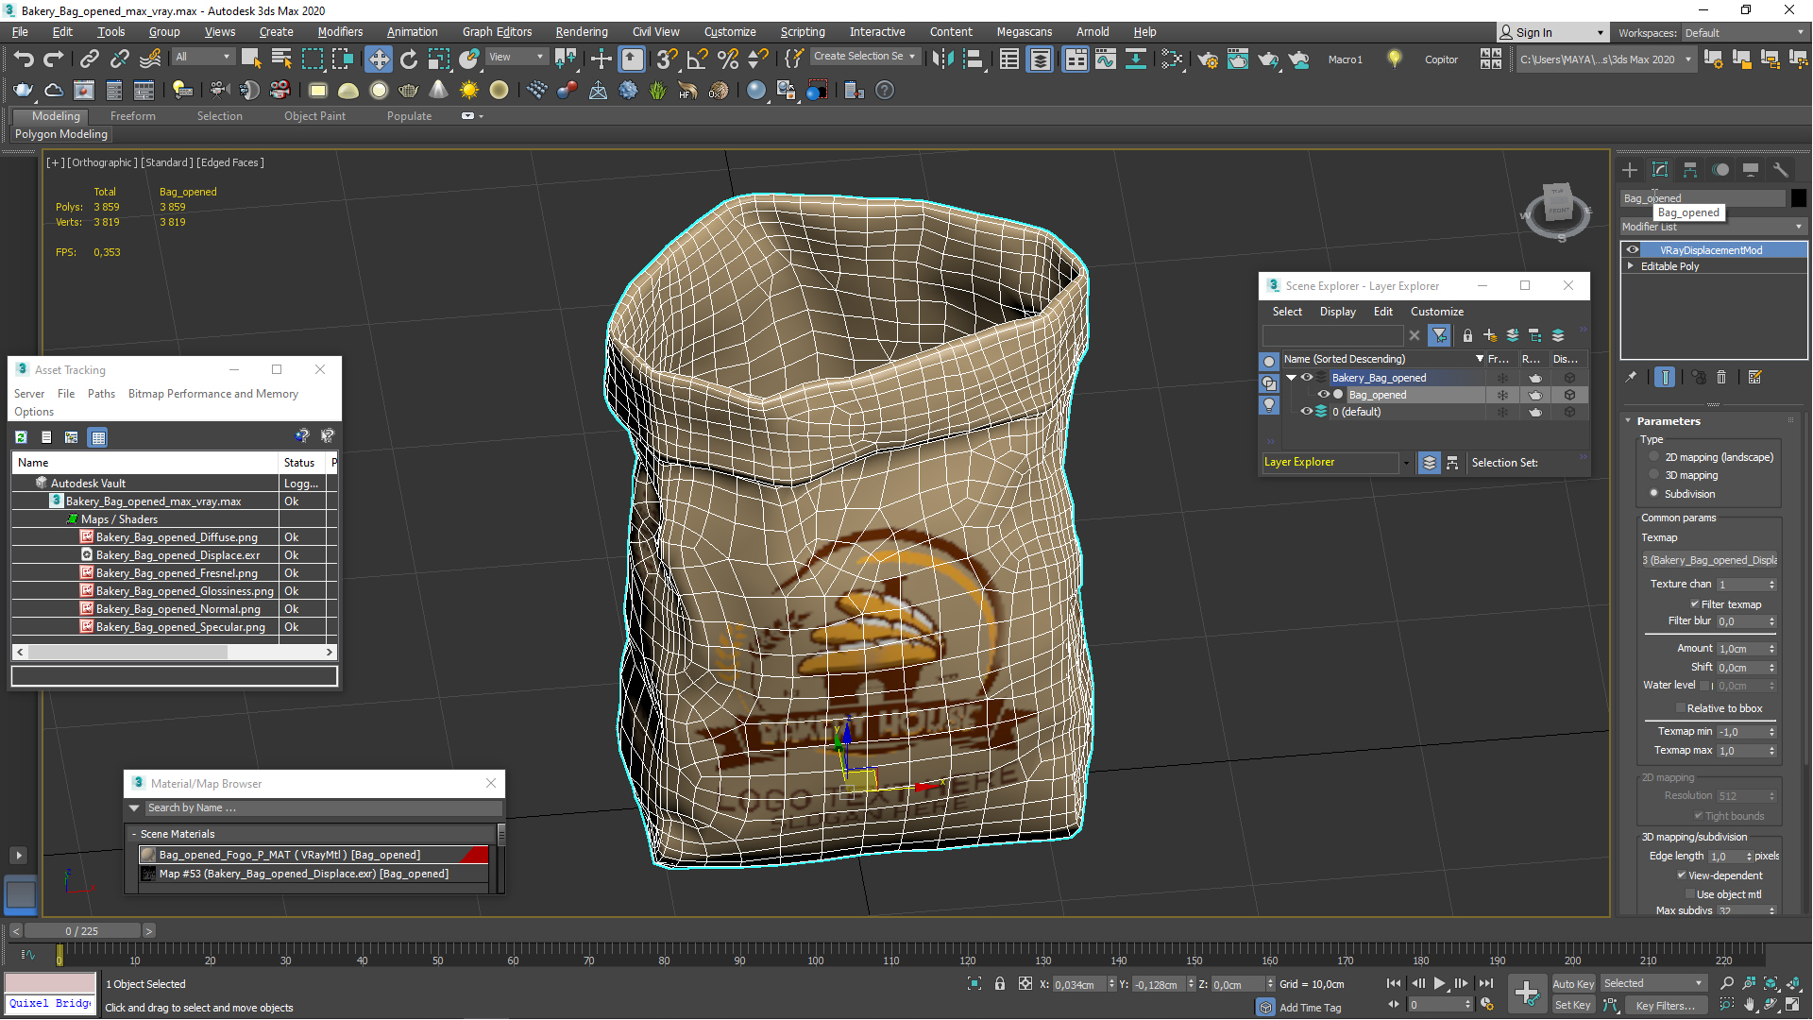Screen dimensions: 1813x1020
Task: Click Configure Modifier Sets icon
Action: coord(1755,377)
